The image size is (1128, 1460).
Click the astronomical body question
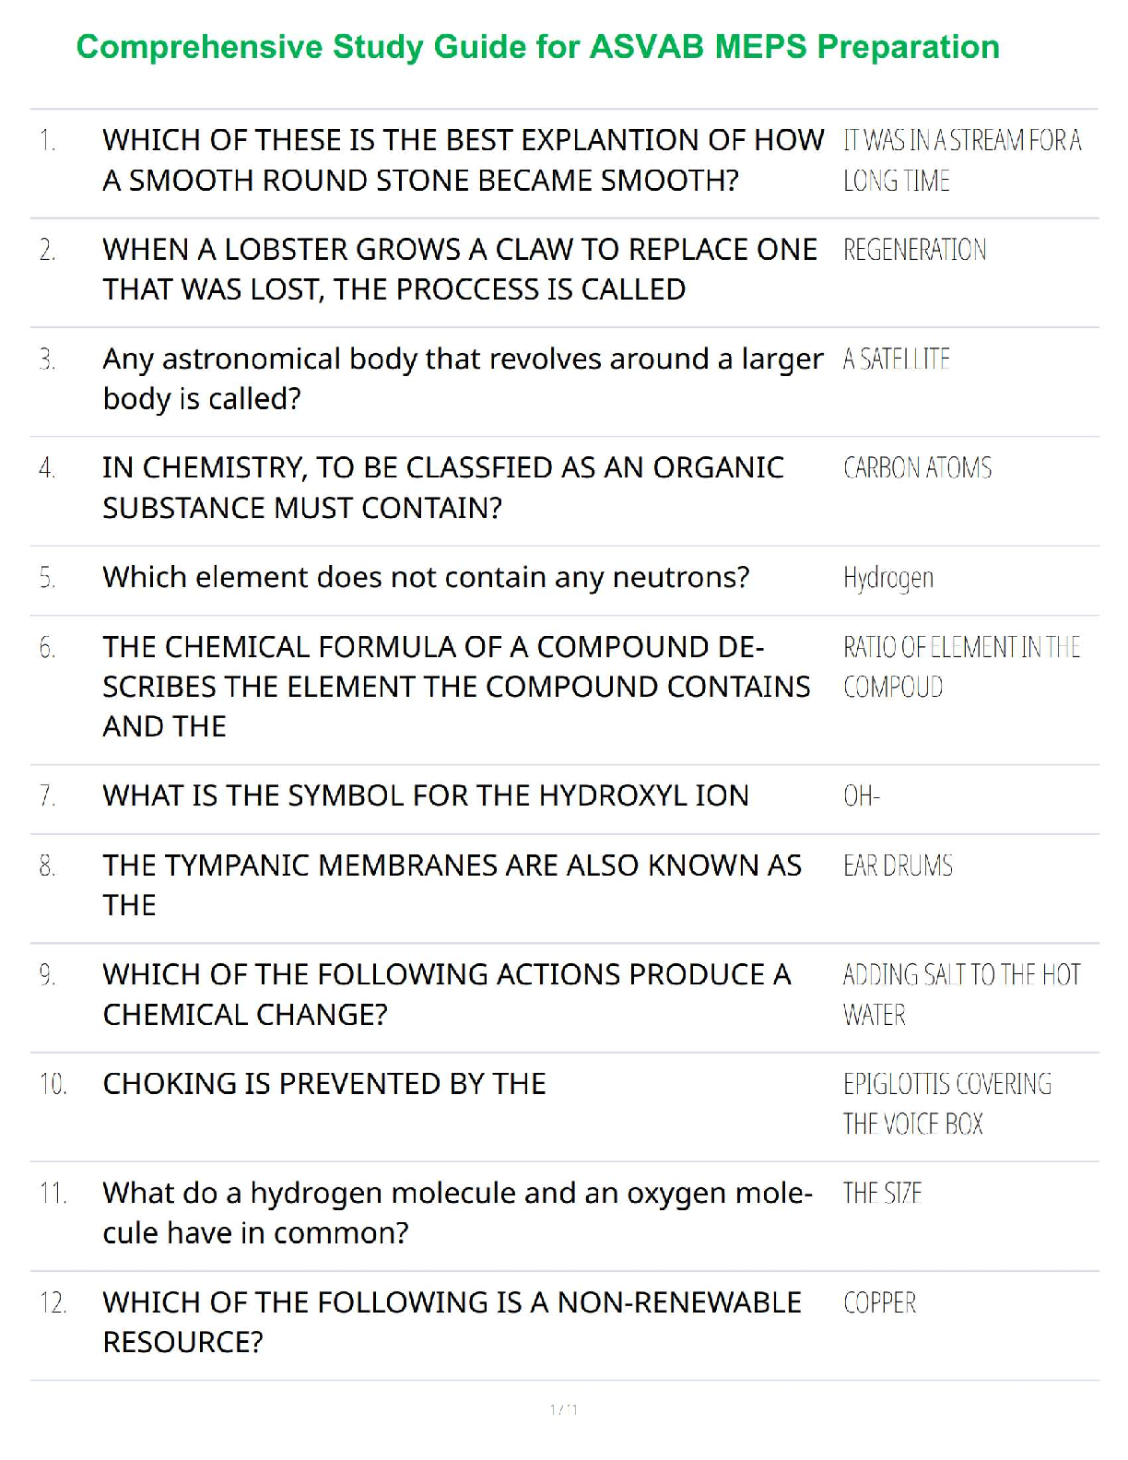(x=463, y=378)
